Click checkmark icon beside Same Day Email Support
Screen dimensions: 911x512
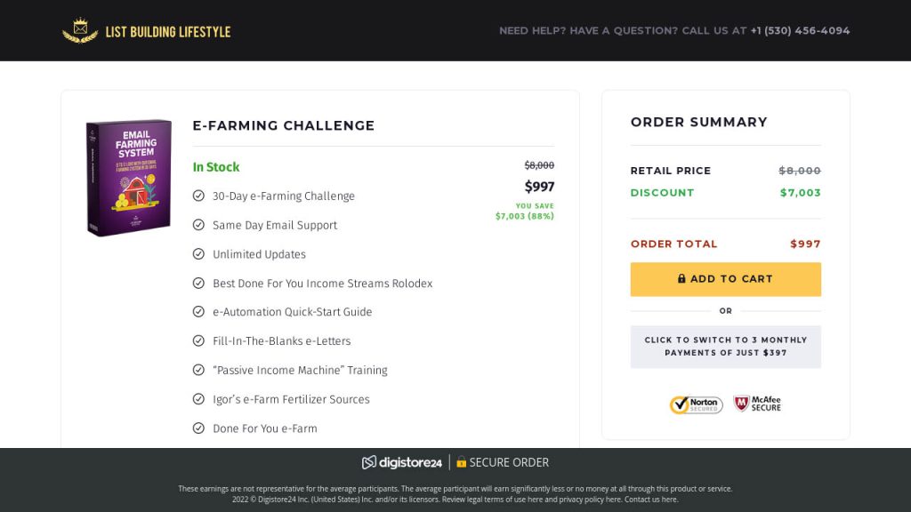pyautogui.click(x=198, y=225)
